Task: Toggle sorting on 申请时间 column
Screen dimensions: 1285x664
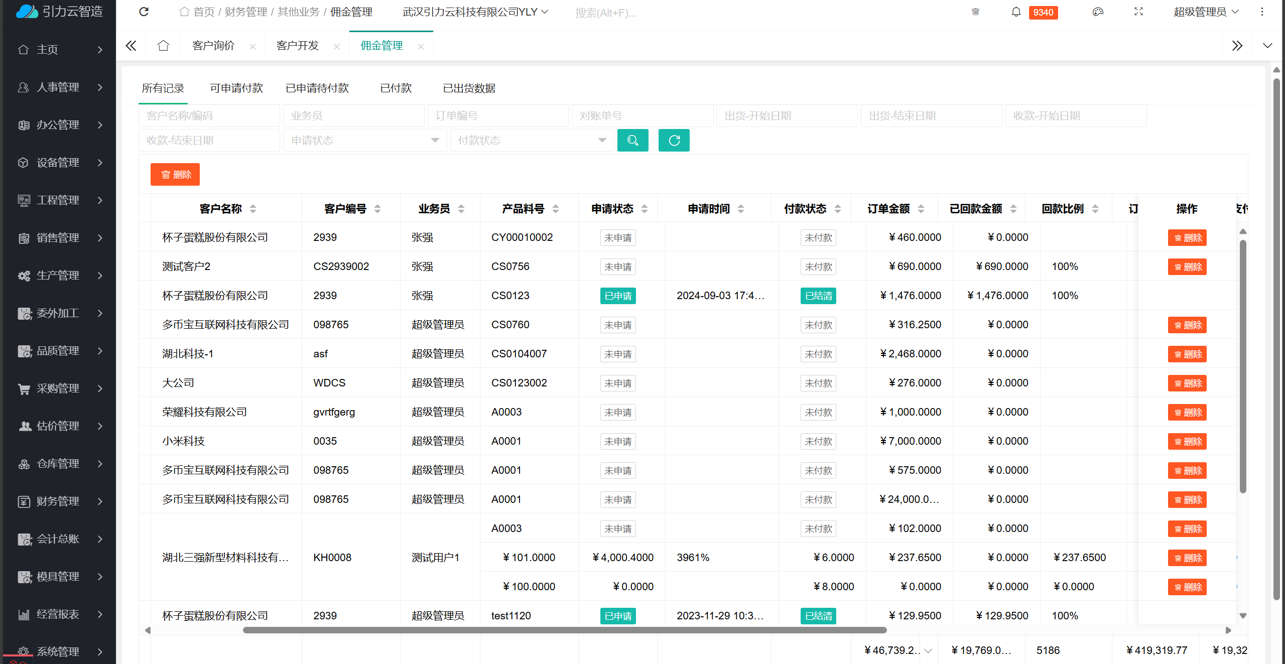Action: pos(741,209)
